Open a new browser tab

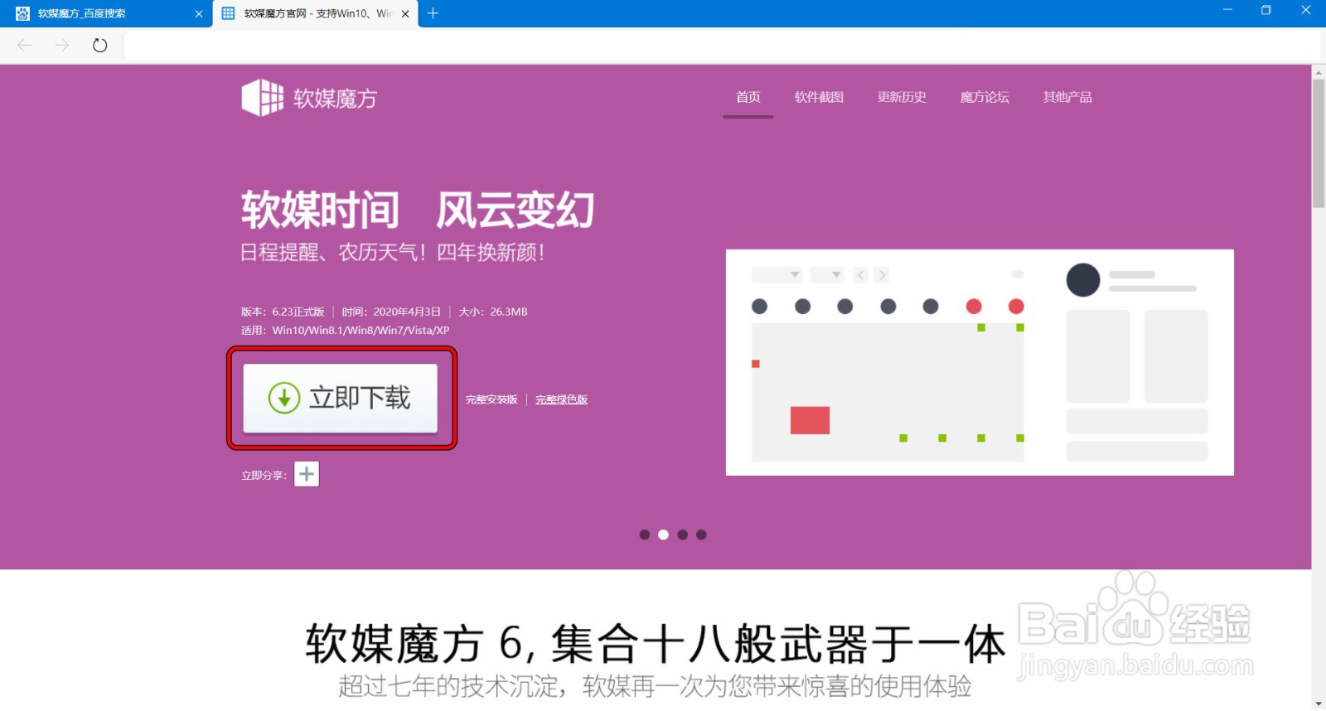[x=433, y=13]
